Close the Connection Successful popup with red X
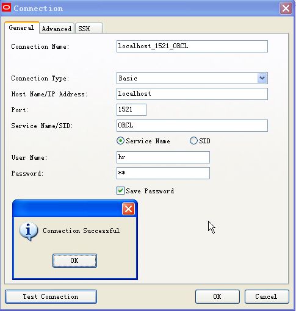This screenshot has width=296, height=311. coord(128,209)
